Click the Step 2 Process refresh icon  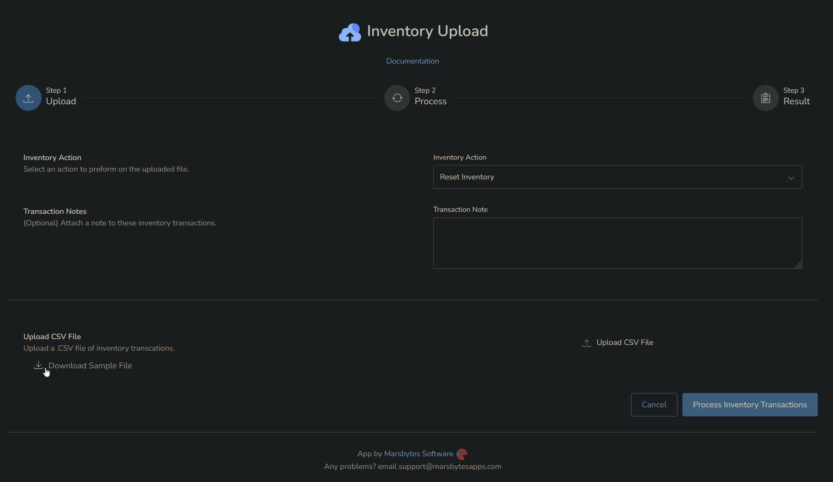[397, 98]
